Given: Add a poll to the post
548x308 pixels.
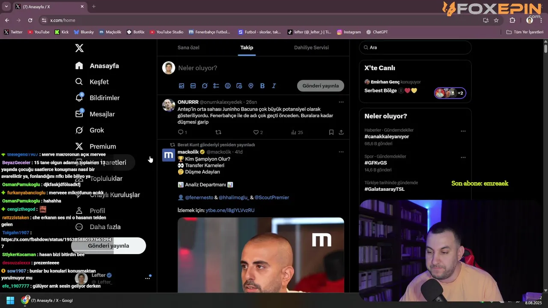Looking at the screenshot, I should coord(216,86).
